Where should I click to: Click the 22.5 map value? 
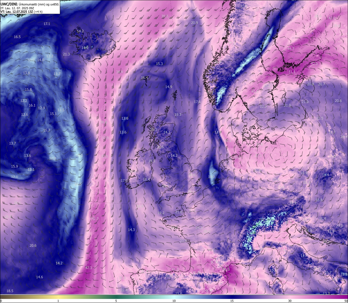pos(320,118)
